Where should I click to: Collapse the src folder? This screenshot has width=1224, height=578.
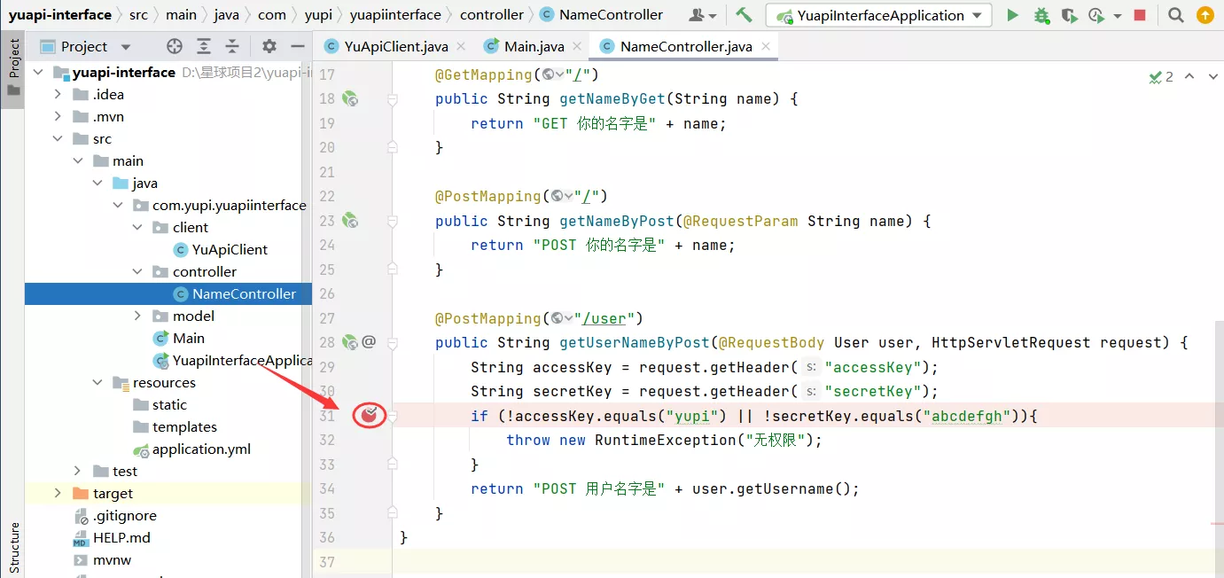tap(58, 138)
